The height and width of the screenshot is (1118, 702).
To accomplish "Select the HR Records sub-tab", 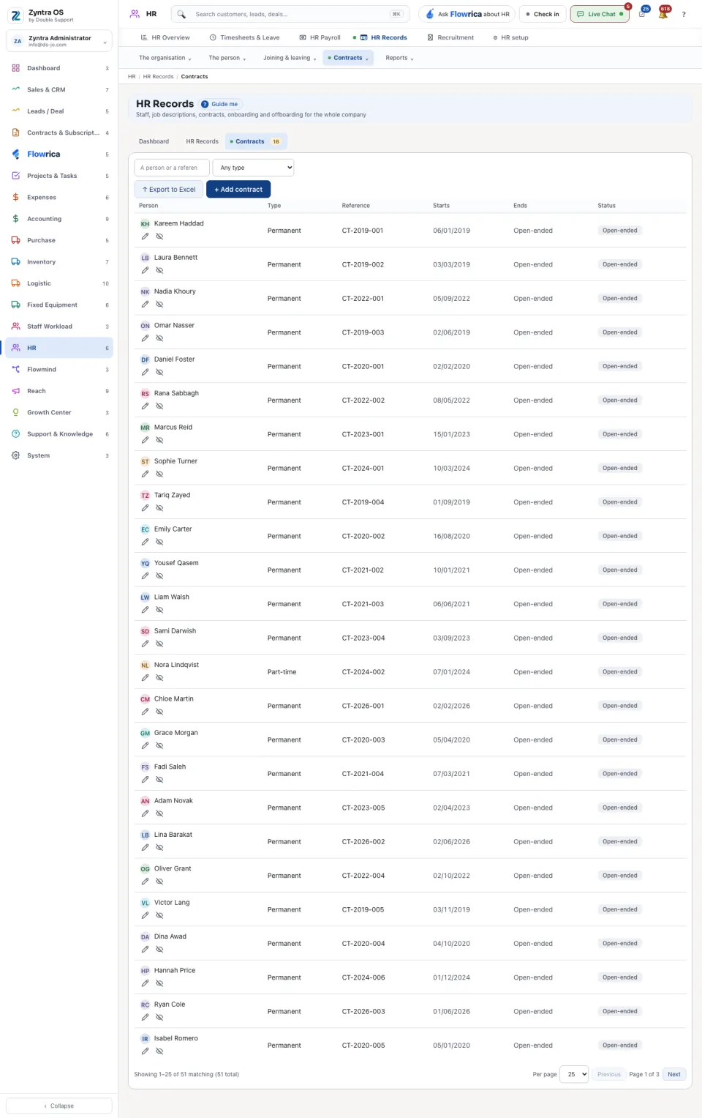I will [x=202, y=141].
